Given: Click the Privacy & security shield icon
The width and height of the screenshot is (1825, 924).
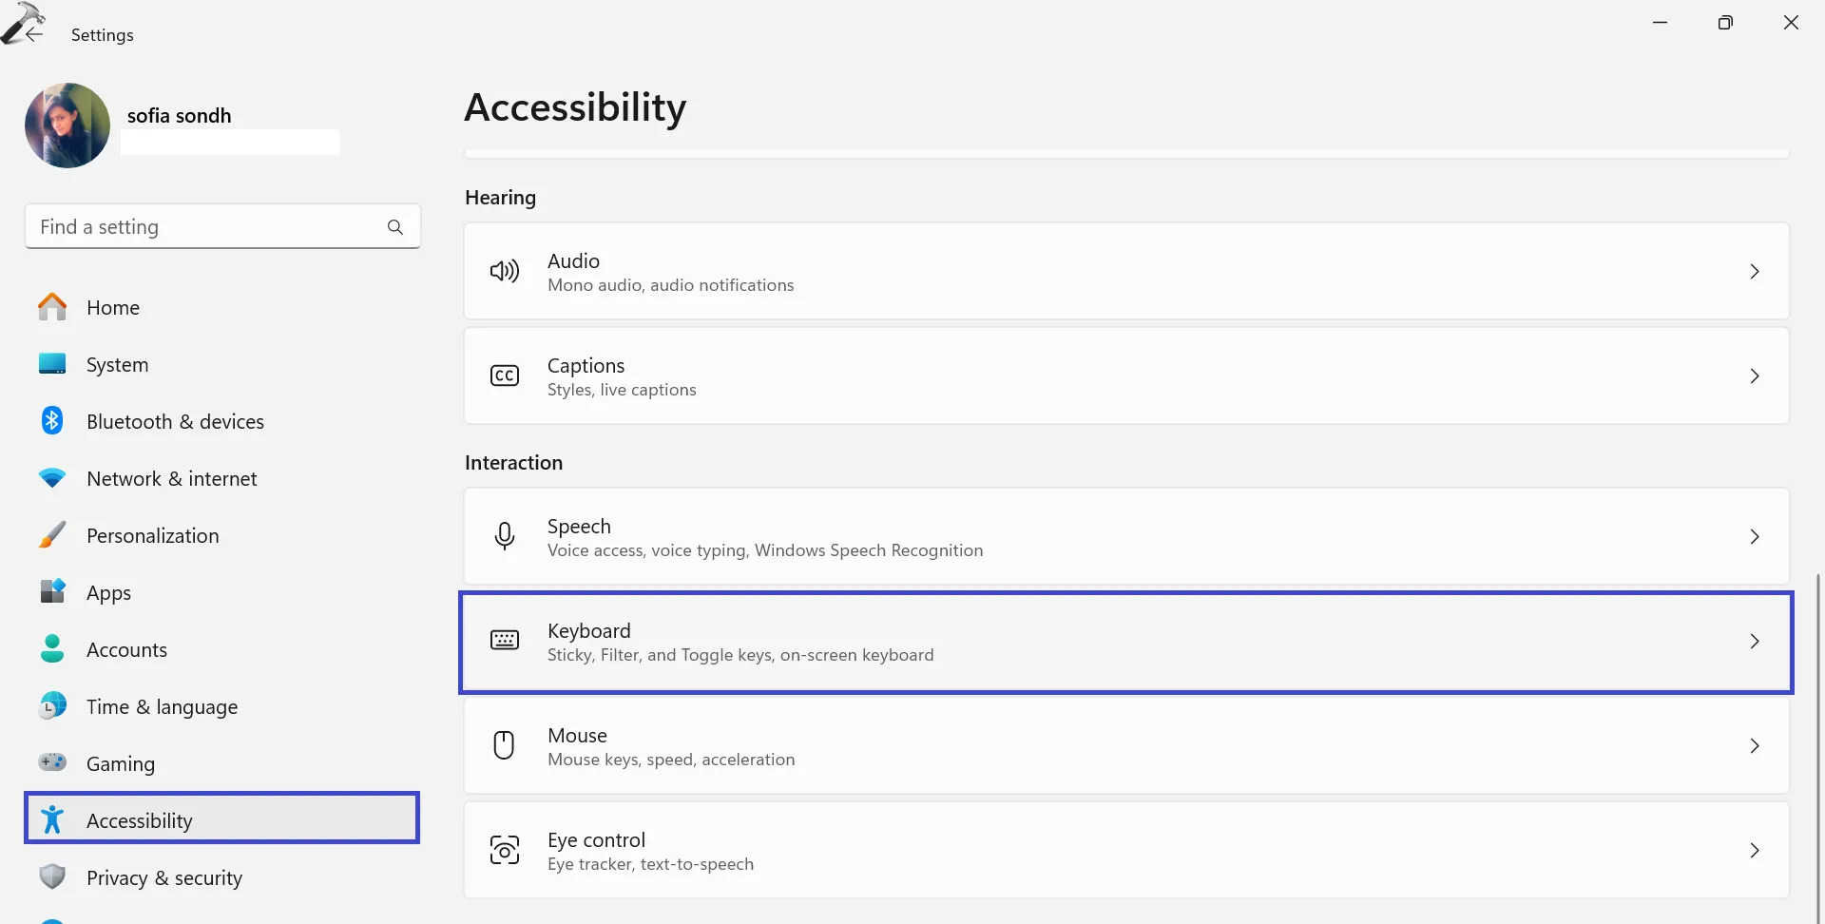Looking at the screenshot, I should coord(52,876).
